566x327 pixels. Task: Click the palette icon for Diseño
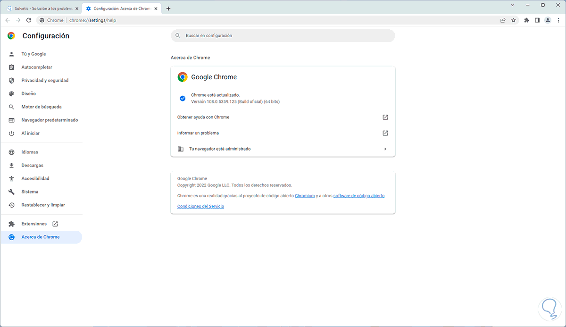(x=11, y=93)
